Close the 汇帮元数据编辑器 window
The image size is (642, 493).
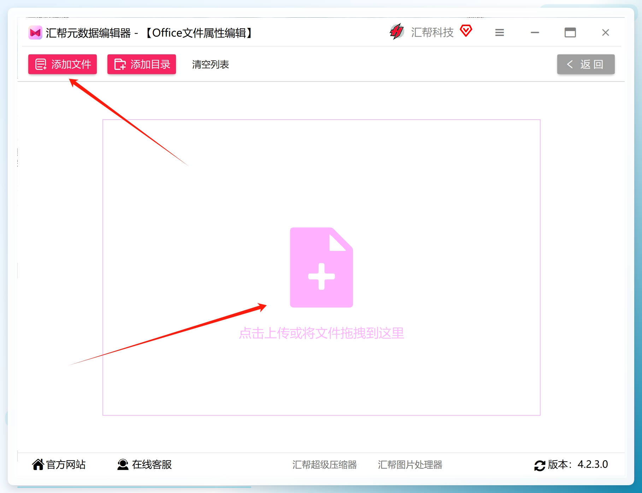[606, 33]
